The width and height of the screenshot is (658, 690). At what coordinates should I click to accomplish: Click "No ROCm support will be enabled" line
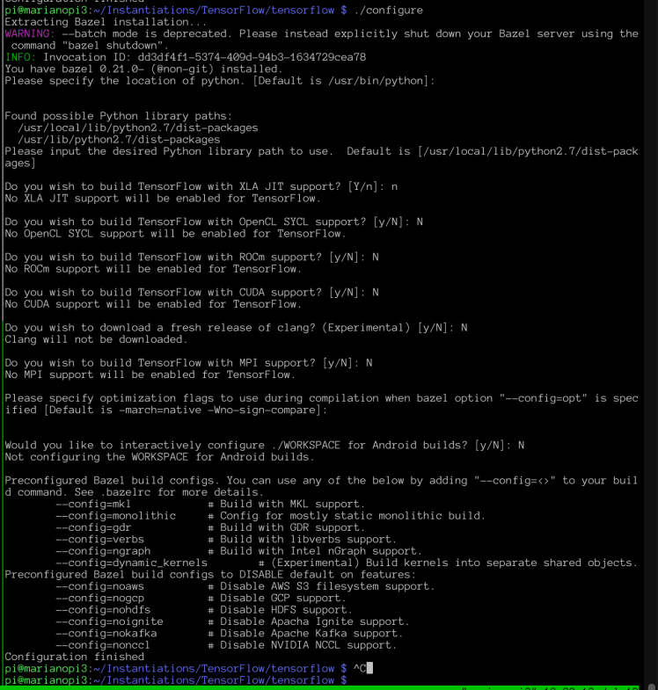(x=153, y=269)
